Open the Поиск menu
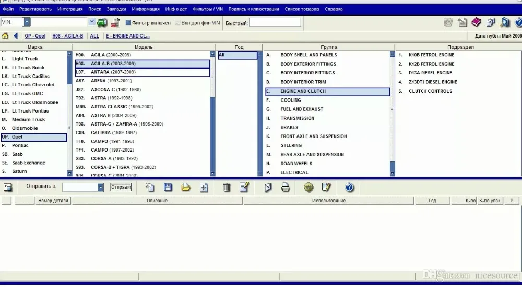The width and height of the screenshot is (522, 287). point(94,9)
